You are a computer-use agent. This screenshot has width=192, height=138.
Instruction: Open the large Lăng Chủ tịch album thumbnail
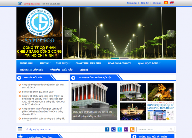(x=94, y=101)
